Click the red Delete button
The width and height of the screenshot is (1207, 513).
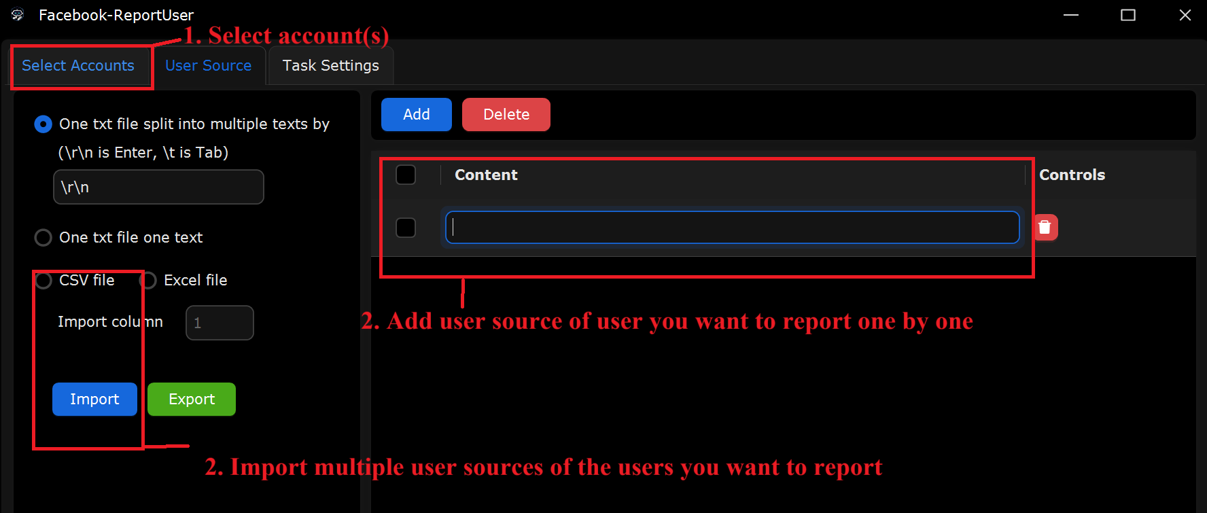pyautogui.click(x=506, y=114)
